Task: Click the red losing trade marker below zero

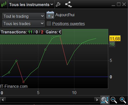Action: (x=24, y=82)
